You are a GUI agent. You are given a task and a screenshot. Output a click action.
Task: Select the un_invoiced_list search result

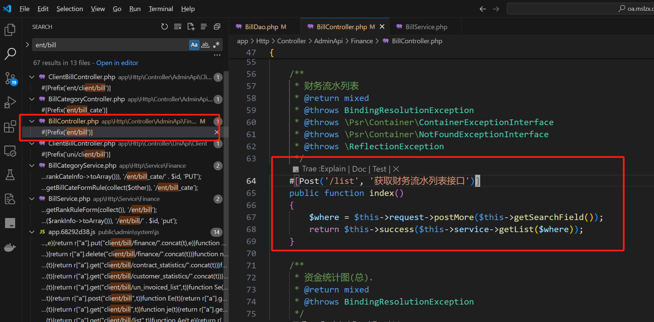click(x=134, y=287)
